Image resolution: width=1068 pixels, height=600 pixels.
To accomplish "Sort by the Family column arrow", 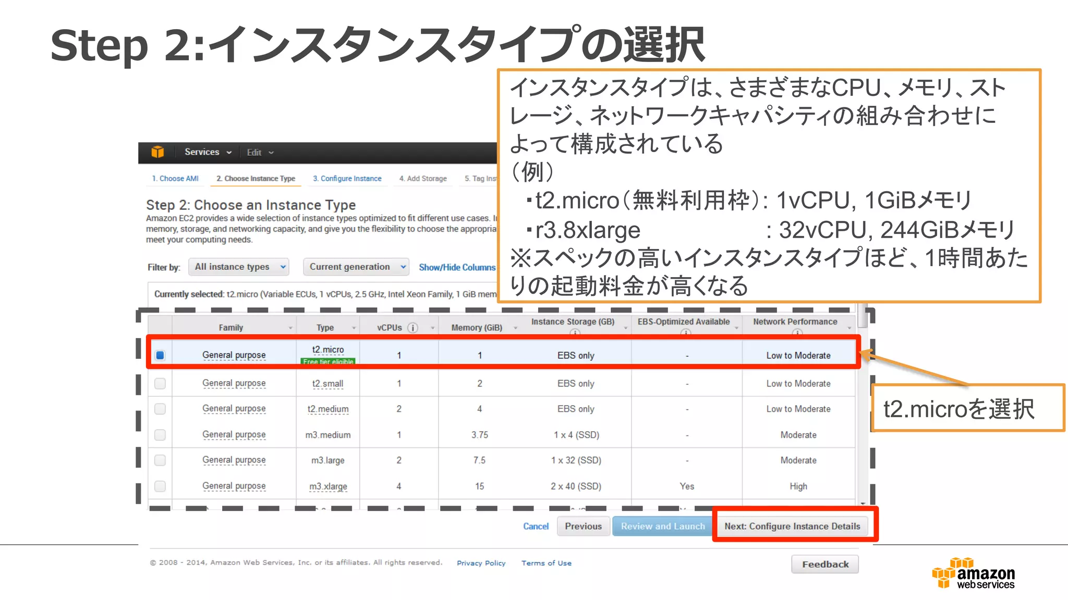I will [290, 328].
